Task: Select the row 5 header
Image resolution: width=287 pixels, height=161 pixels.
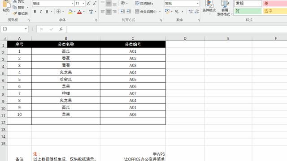Action: pos(4,73)
